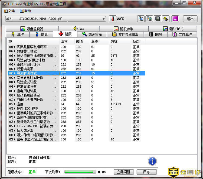
Task: Click the copy text to clipboard icon
Action: coord(141,19)
